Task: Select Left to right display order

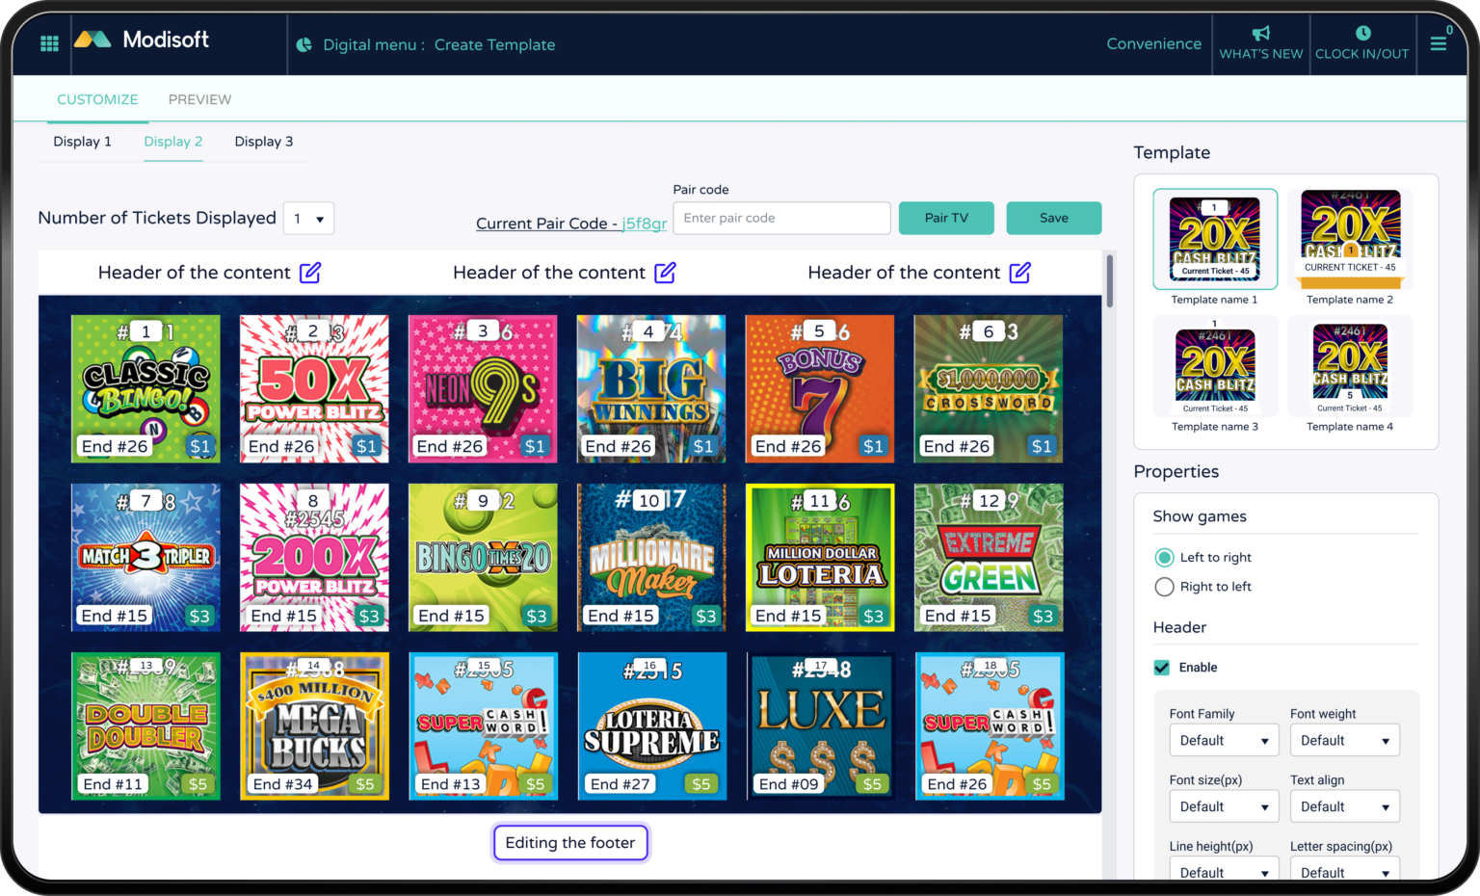Action: (x=1164, y=557)
